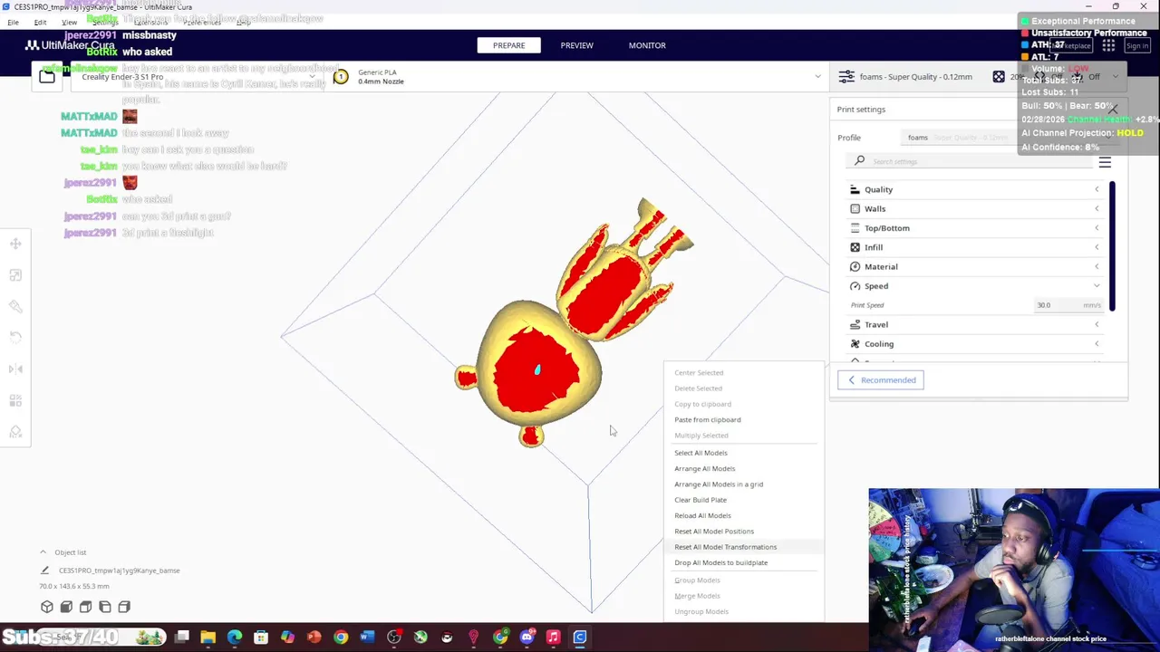
Task: Switch to front view cube icon
Action: 66,607
